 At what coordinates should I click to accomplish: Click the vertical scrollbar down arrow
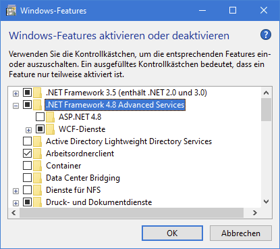click(x=267, y=202)
